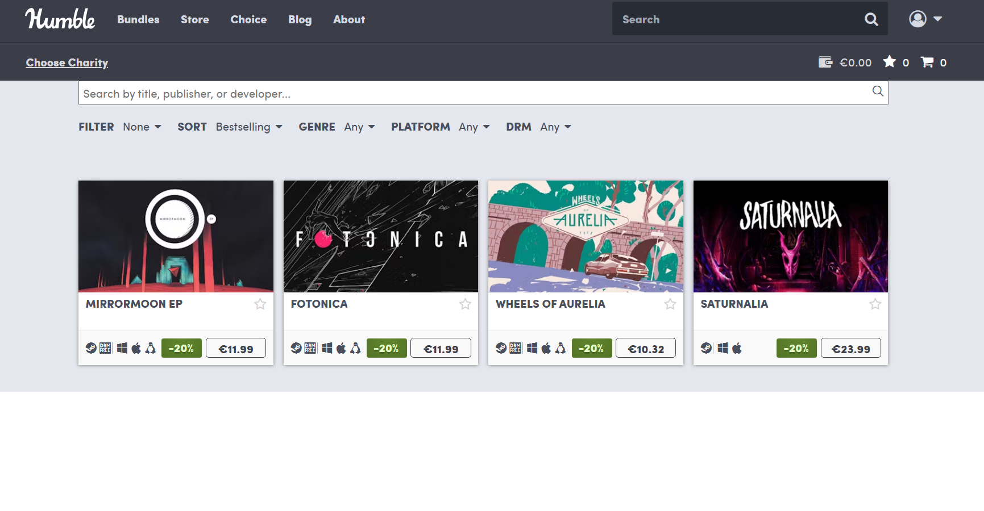Viewport: 984px width, 511px height.
Task: Follow the Choose Charity link
Action: [x=67, y=62]
